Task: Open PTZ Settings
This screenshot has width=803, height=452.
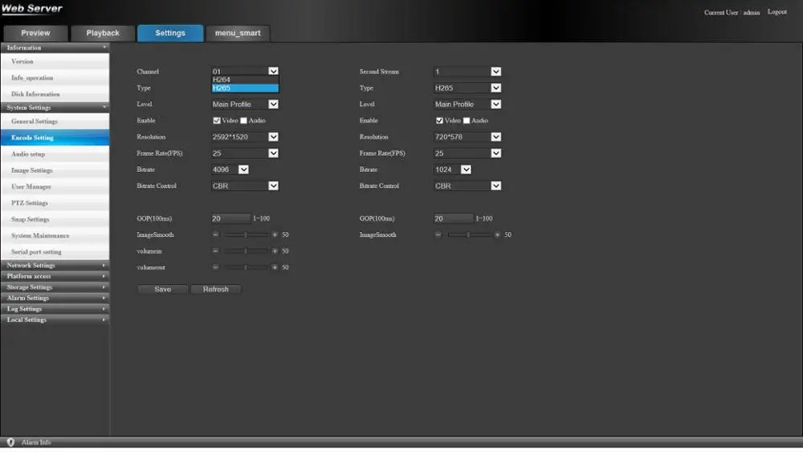Action: point(55,203)
